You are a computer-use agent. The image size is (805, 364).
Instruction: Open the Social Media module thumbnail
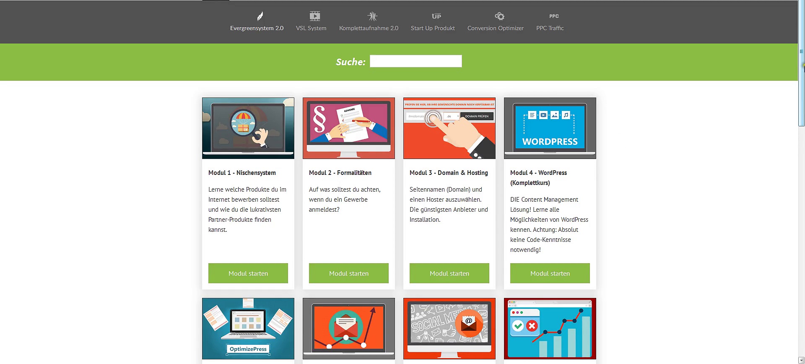coord(449,328)
